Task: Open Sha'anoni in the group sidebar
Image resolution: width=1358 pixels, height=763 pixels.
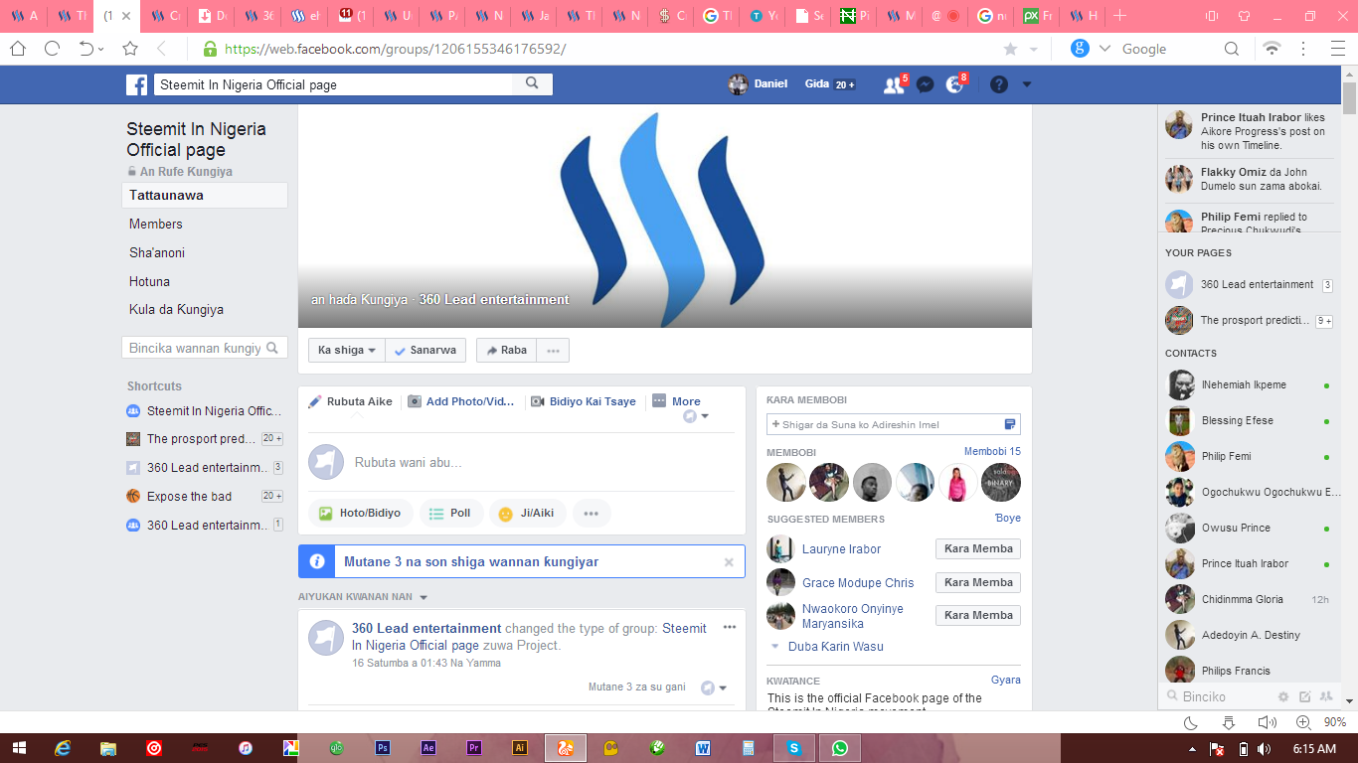Action: point(157,252)
